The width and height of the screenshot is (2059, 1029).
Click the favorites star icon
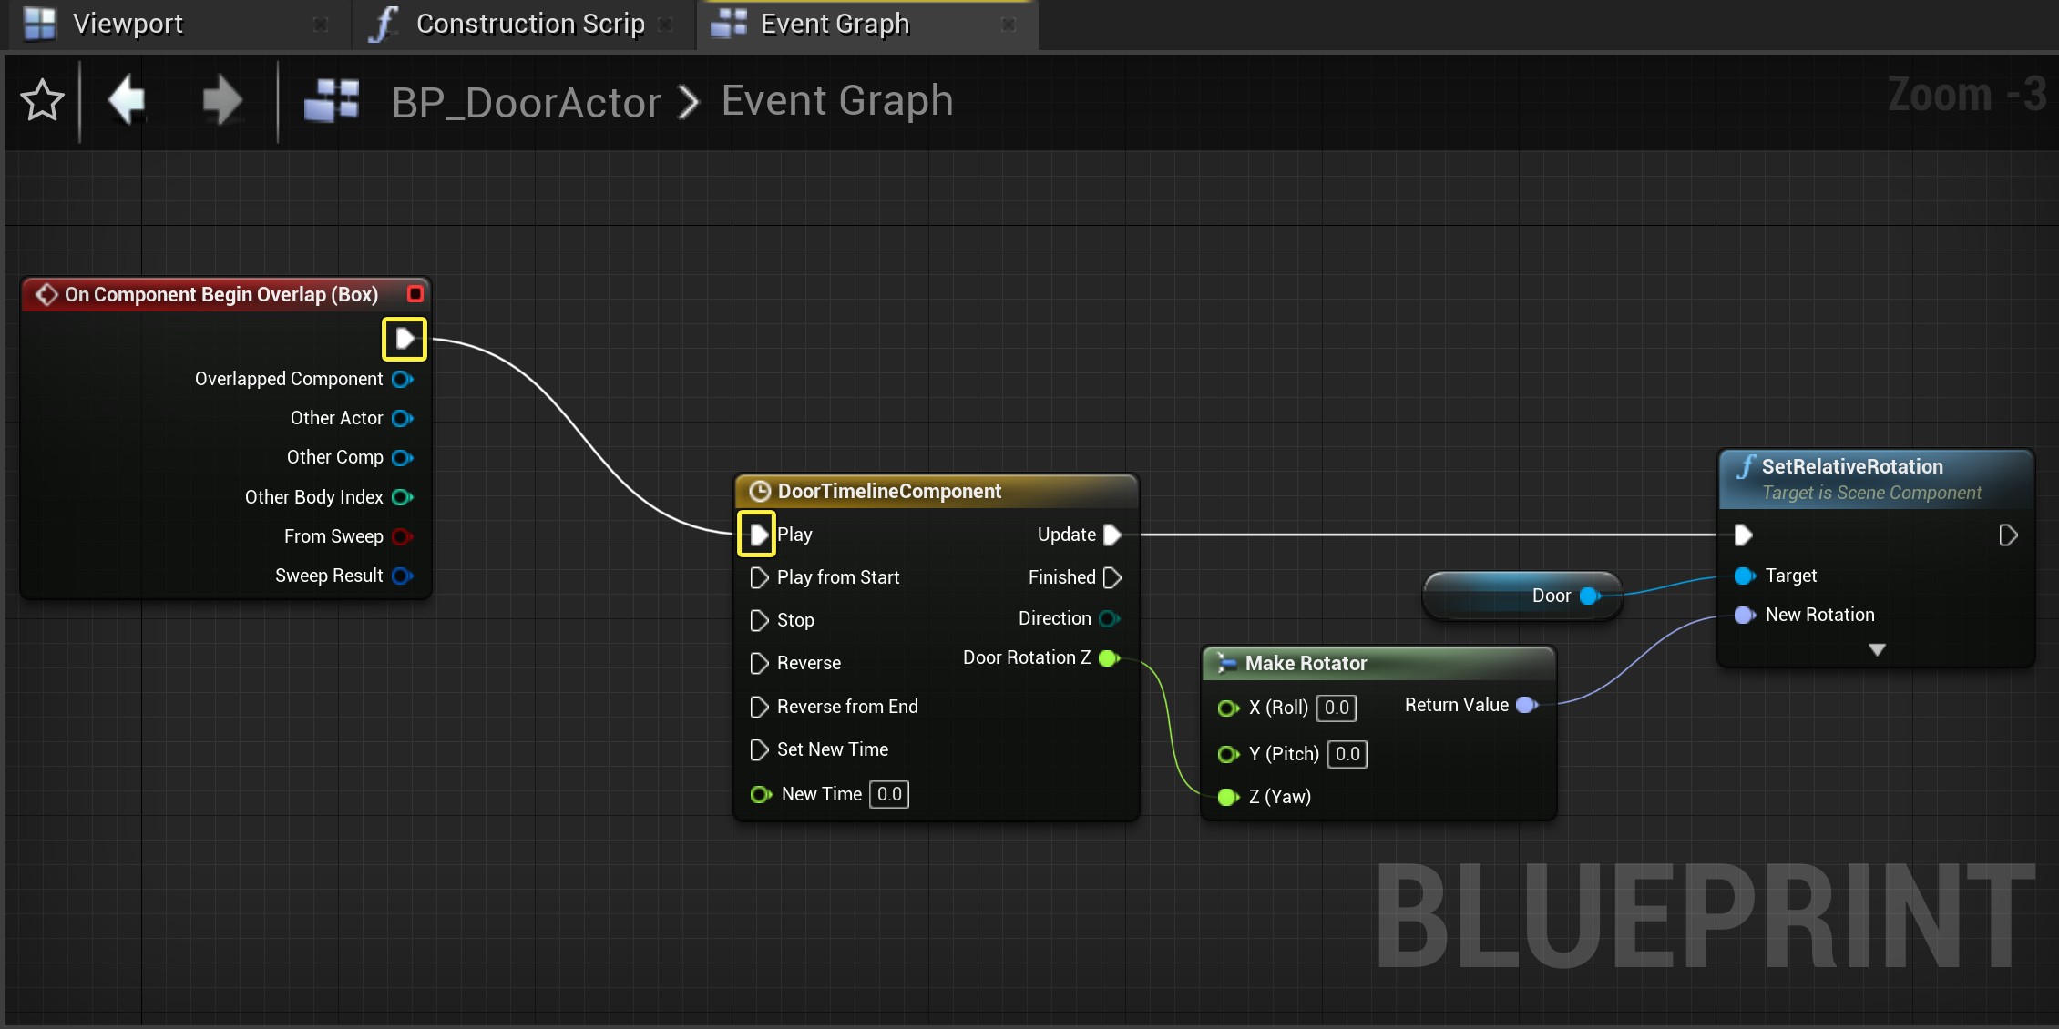pos(42,100)
